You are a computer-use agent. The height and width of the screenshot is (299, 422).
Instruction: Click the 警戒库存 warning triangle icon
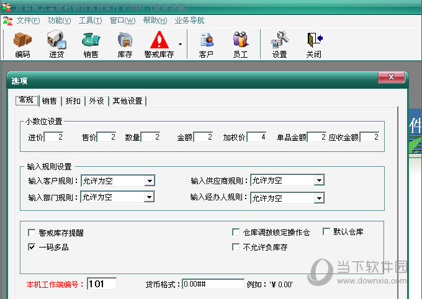coord(159,40)
